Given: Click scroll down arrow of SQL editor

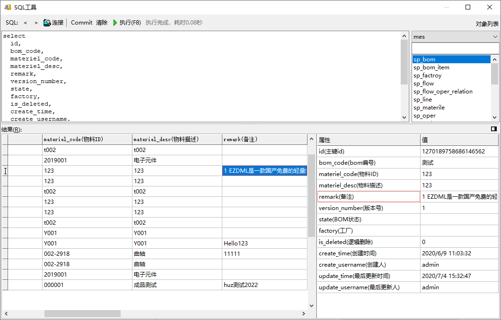Looking at the screenshot, I should point(404,118).
